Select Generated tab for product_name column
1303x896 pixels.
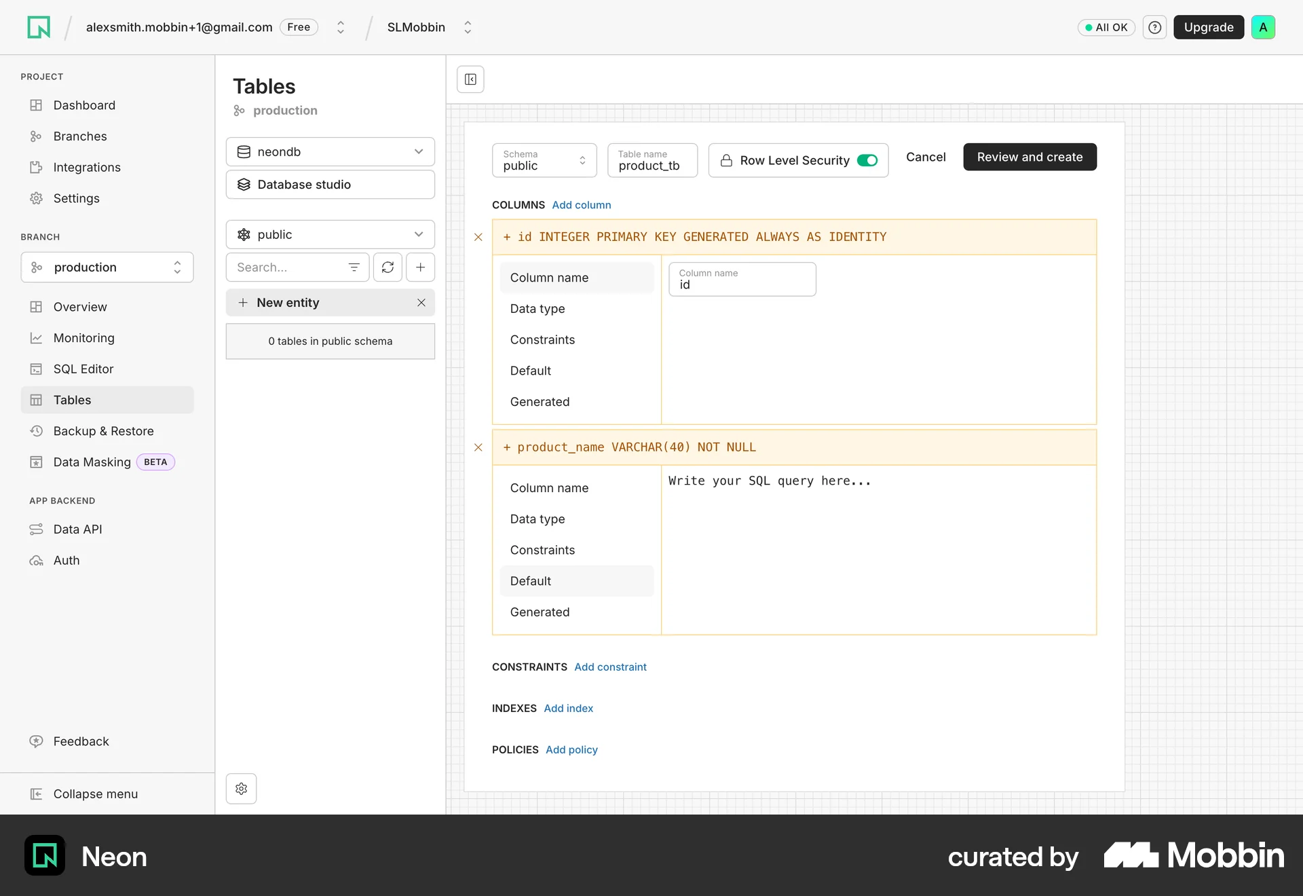pyautogui.click(x=577, y=612)
